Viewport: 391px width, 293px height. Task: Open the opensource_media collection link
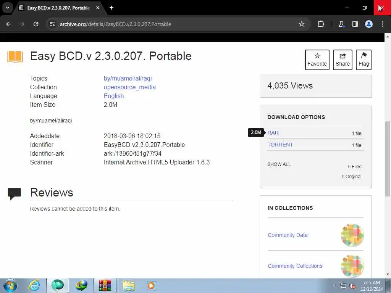coord(130,87)
